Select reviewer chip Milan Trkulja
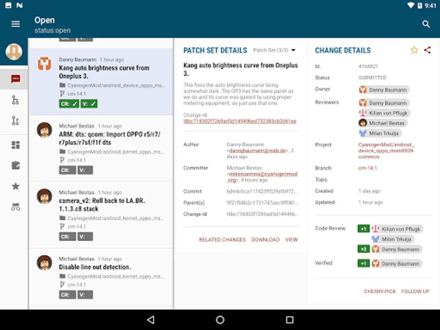The height and width of the screenshot is (330, 440). (380, 133)
